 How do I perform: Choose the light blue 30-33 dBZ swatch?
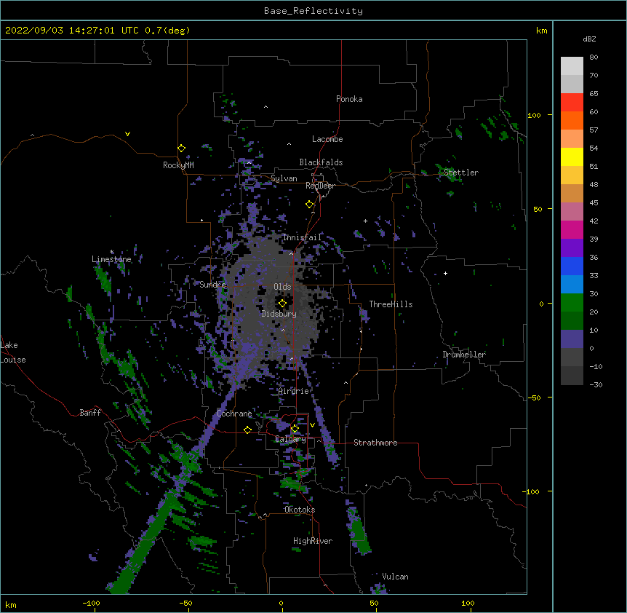point(572,284)
